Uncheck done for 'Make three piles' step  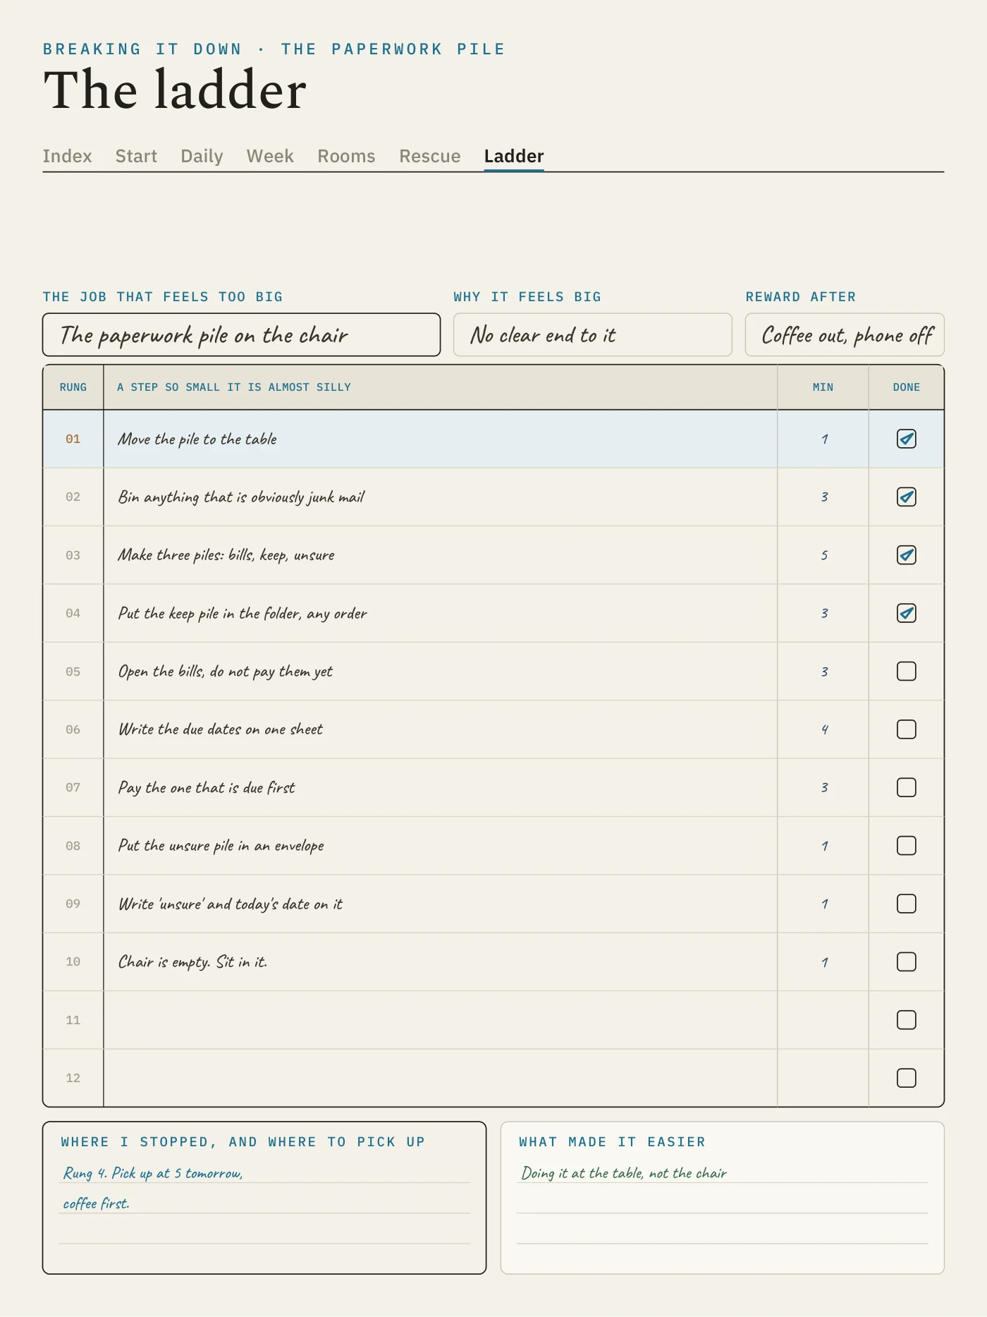(906, 555)
